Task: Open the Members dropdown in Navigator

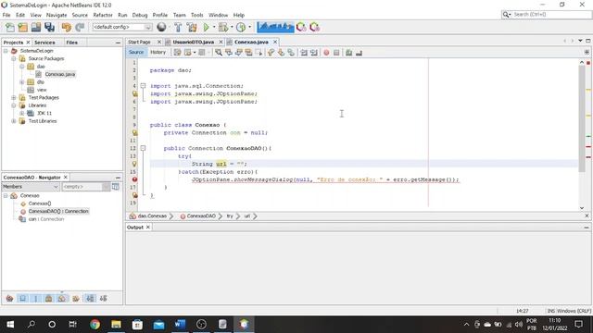Action: click(x=31, y=187)
